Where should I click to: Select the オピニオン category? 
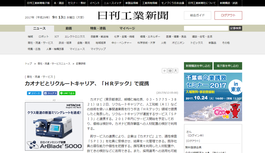pos(178,43)
